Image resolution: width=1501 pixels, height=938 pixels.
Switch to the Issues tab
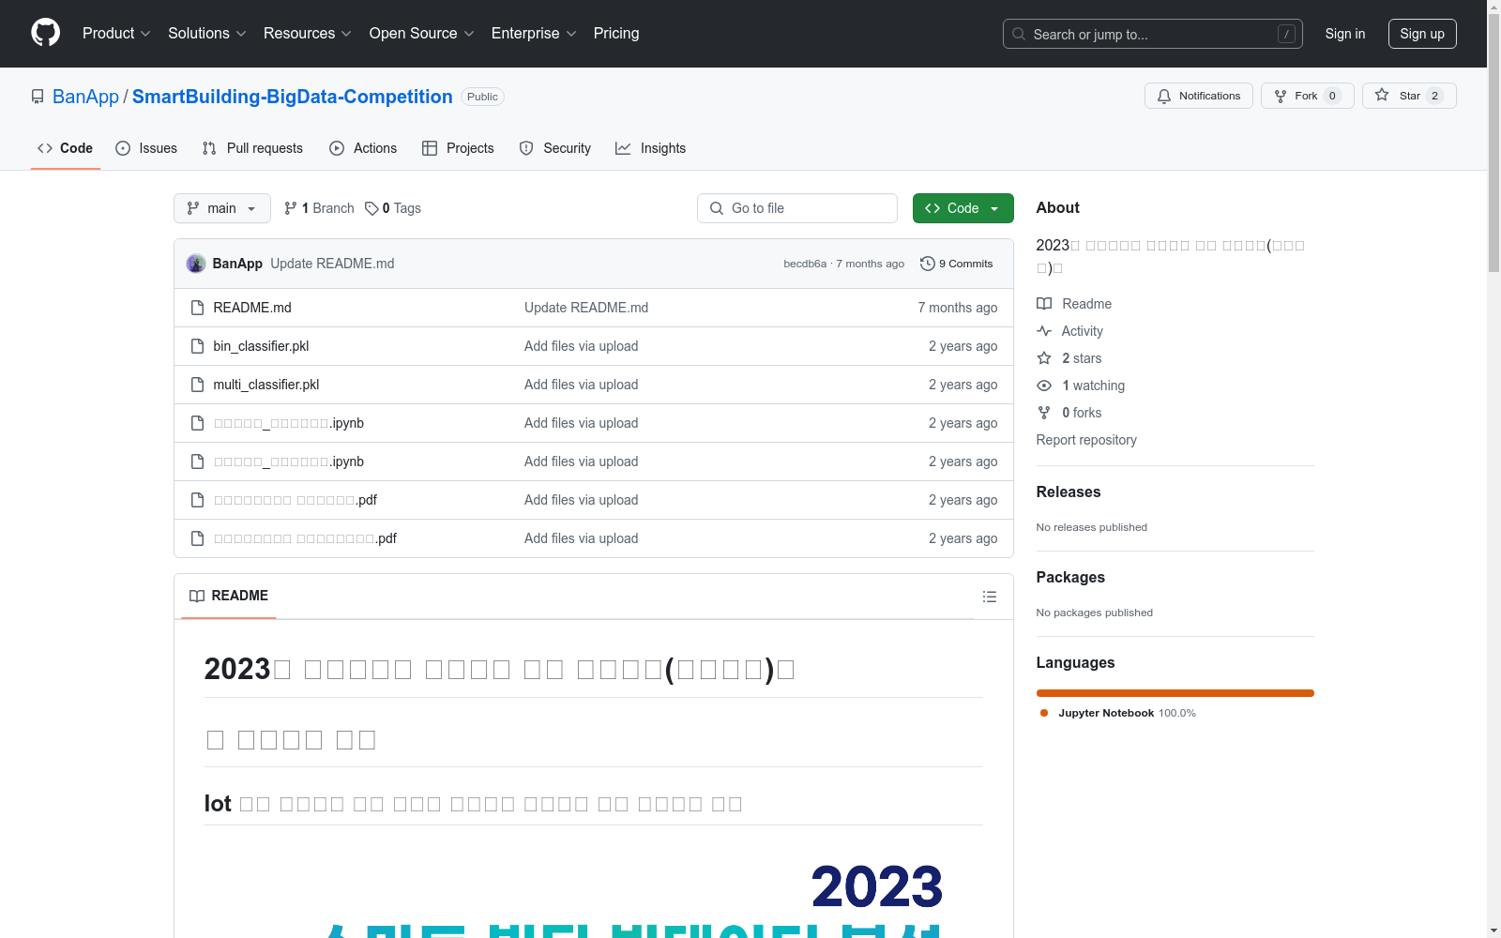[146, 148]
